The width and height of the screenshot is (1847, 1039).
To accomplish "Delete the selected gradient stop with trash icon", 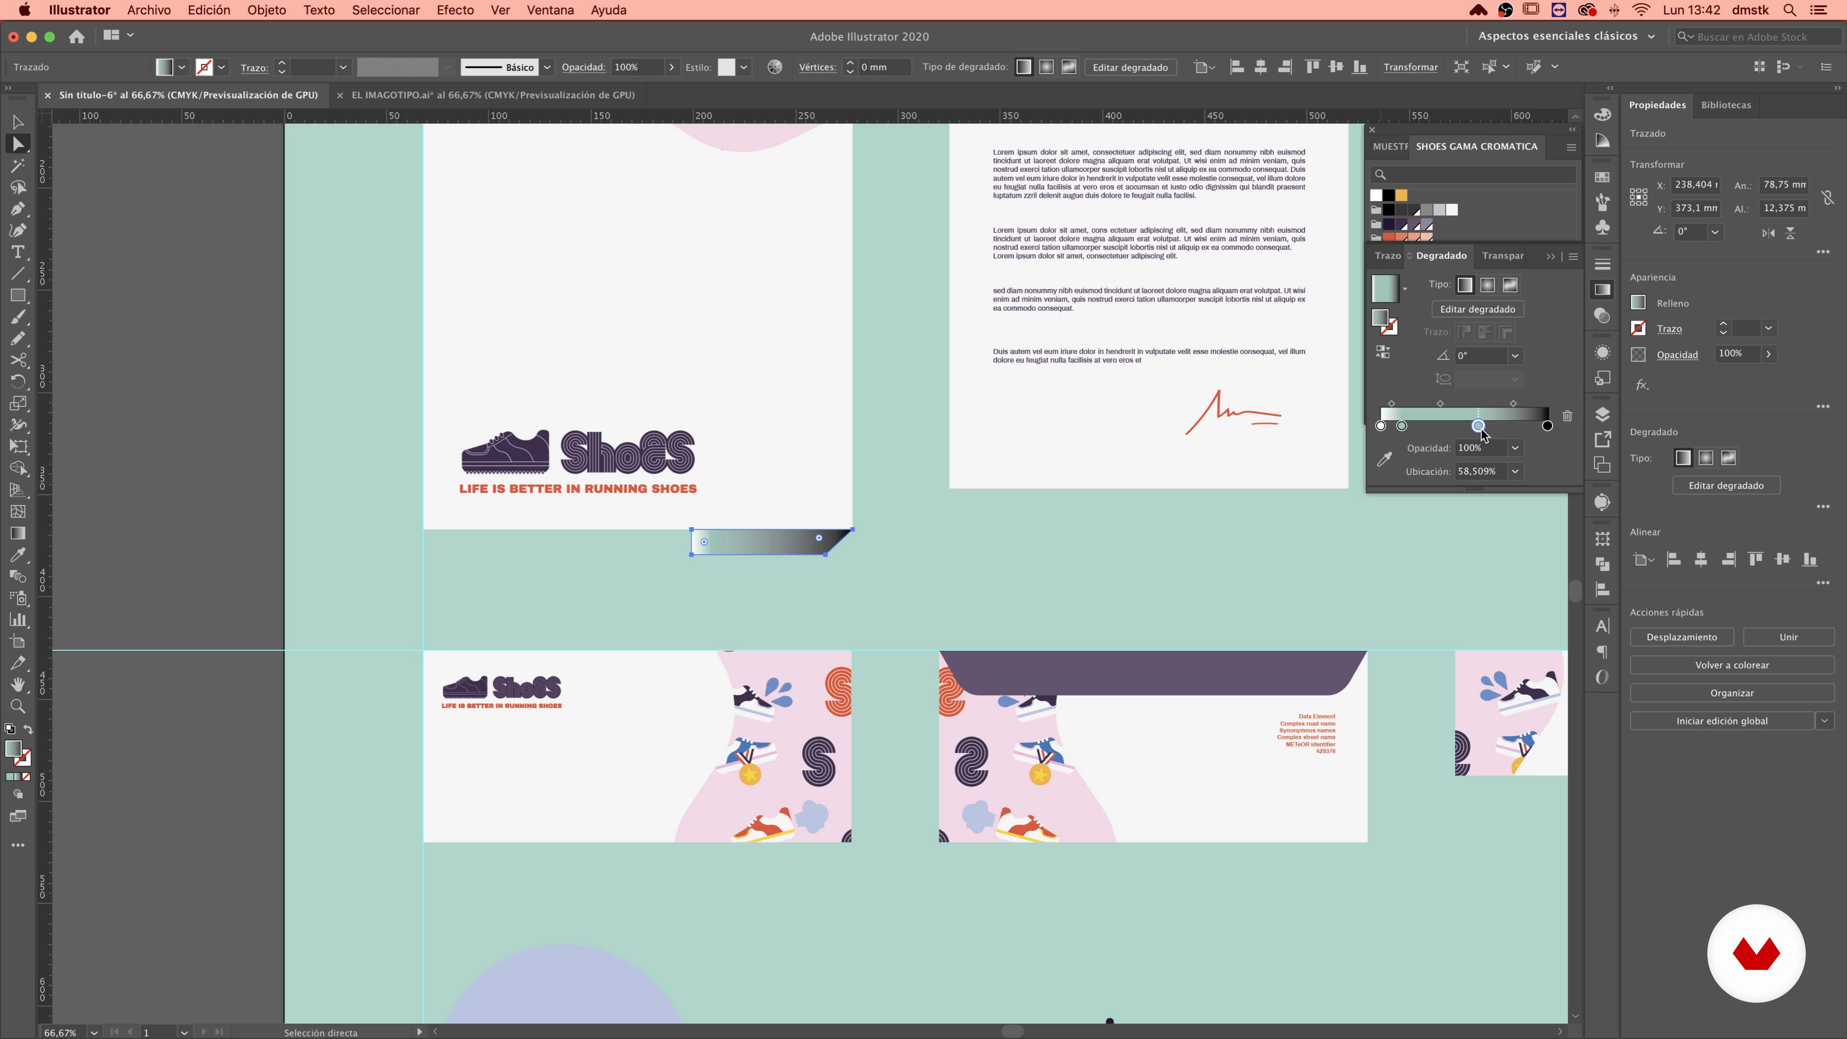I will (1568, 416).
